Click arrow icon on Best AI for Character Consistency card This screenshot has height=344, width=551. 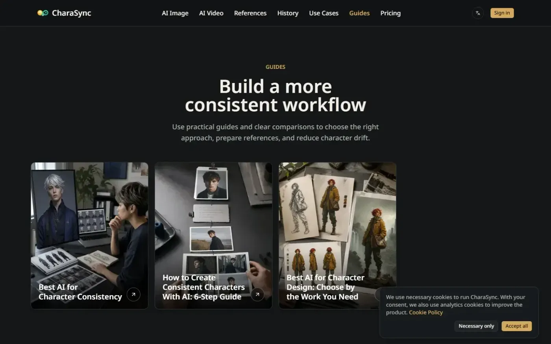pos(133,294)
